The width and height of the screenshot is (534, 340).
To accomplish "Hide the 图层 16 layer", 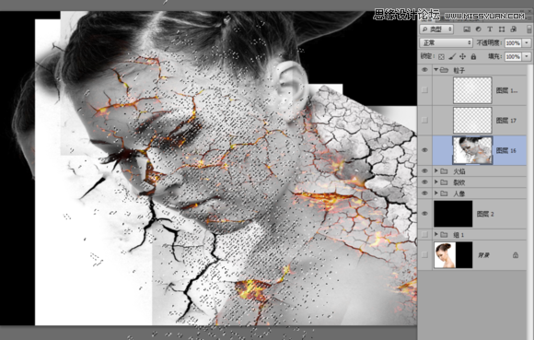I will (x=424, y=150).
